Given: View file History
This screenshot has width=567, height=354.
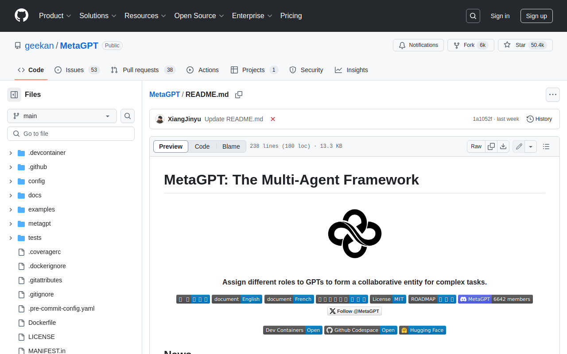Looking at the screenshot, I should point(539,119).
